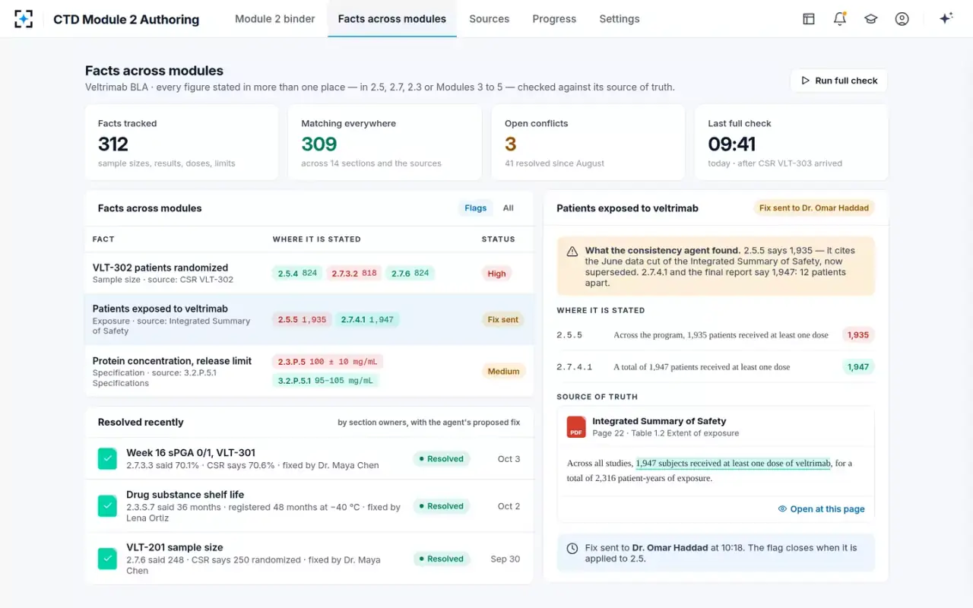Select VLT-302 patients randomized row
This screenshot has height=608, width=973.
(x=309, y=274)
